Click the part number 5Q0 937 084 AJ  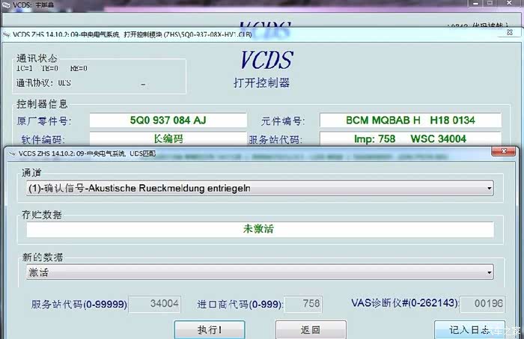(x=168, y=120)
